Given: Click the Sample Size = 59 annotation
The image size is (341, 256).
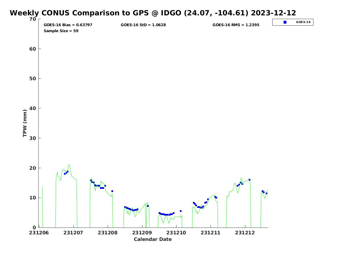Looking at the screenshot, I should (61, 31).
